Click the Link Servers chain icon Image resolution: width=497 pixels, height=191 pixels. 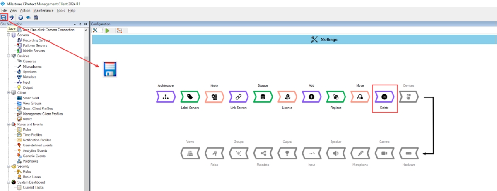click(x=239, y=97)
